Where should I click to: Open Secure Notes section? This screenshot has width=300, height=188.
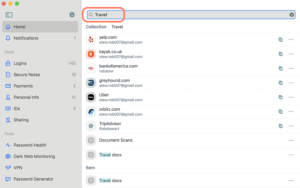(x=40, y=75)
